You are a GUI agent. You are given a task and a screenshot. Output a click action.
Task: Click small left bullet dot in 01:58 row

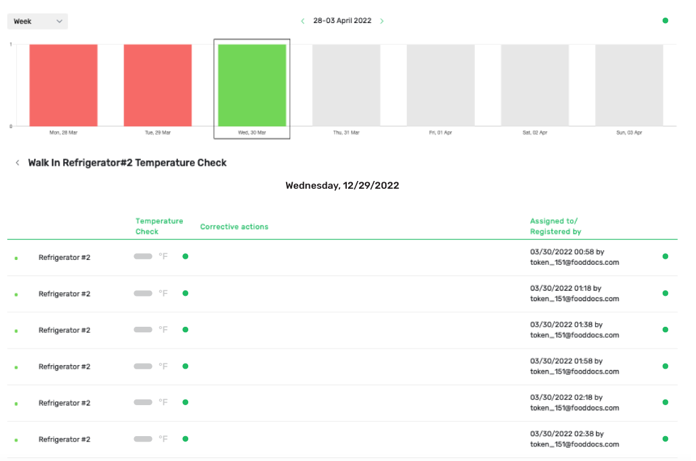click(x=16, y=367)
